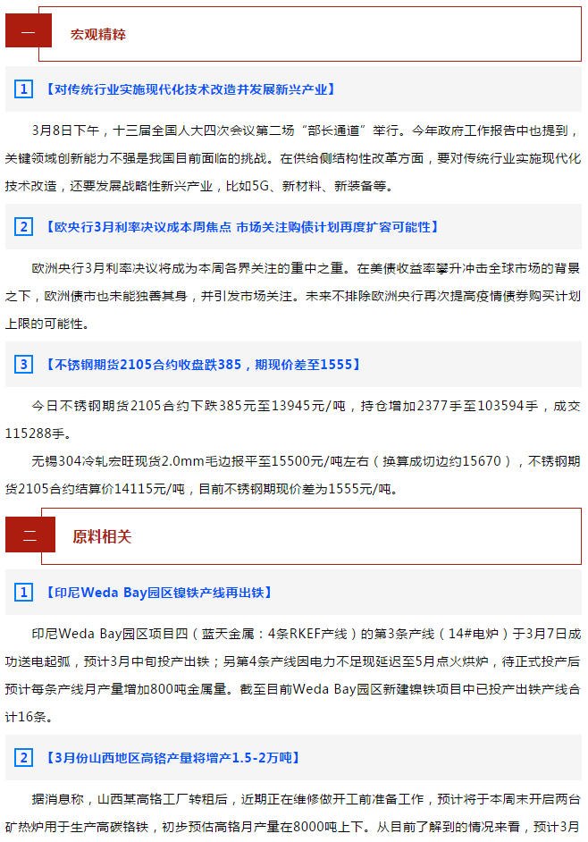Open headline 不锈钢期货2105合约收盘跌385
The height and width of the screenshot is (842, 588).
(203, 365)
